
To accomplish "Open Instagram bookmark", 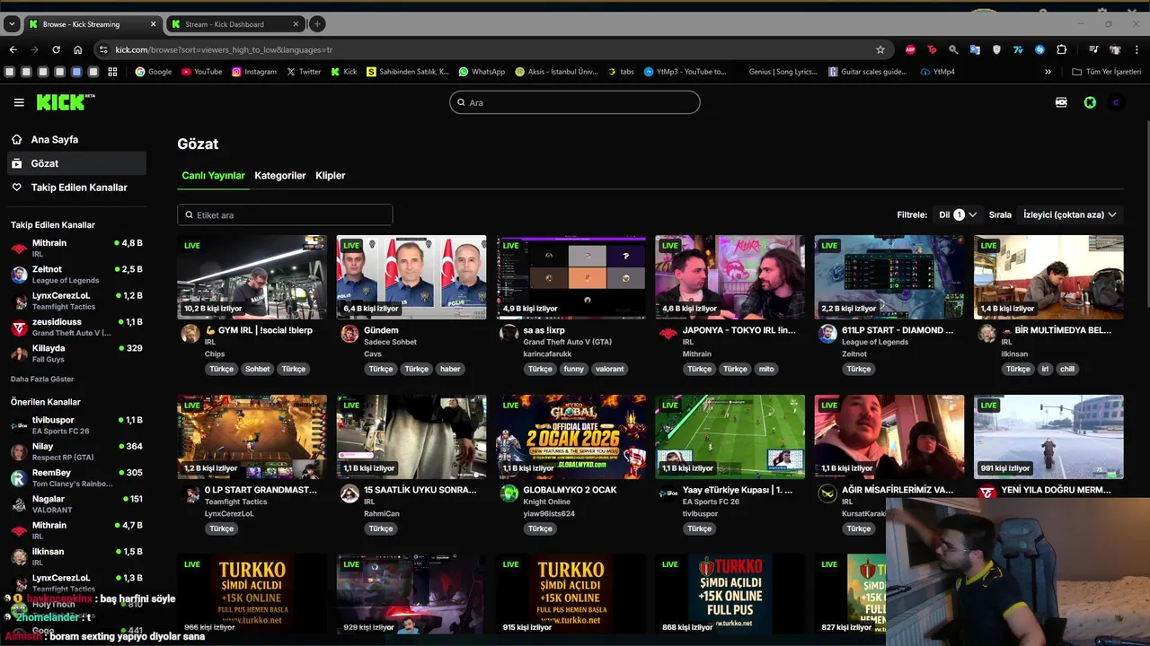I will 254,72.
